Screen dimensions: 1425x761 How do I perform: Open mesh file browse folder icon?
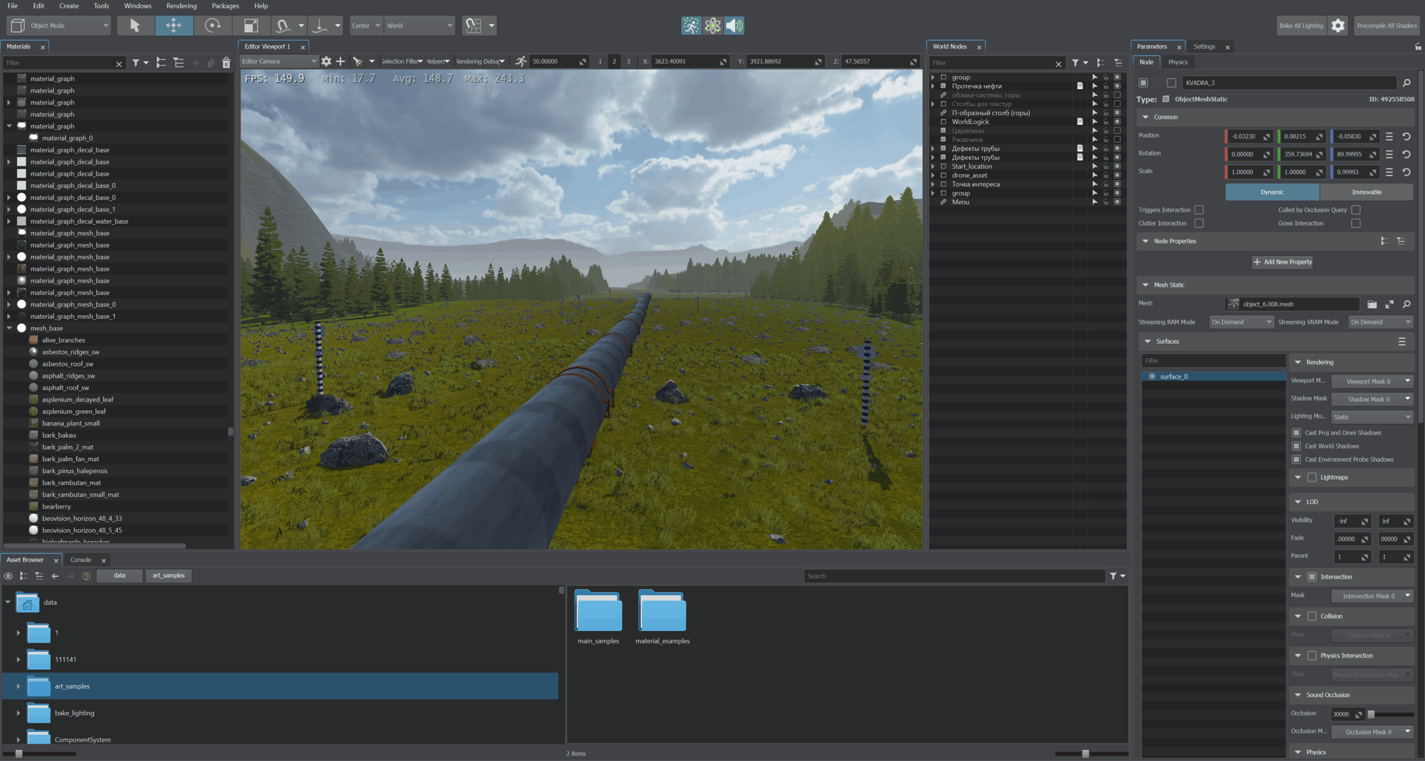[x=1372, y=304]
